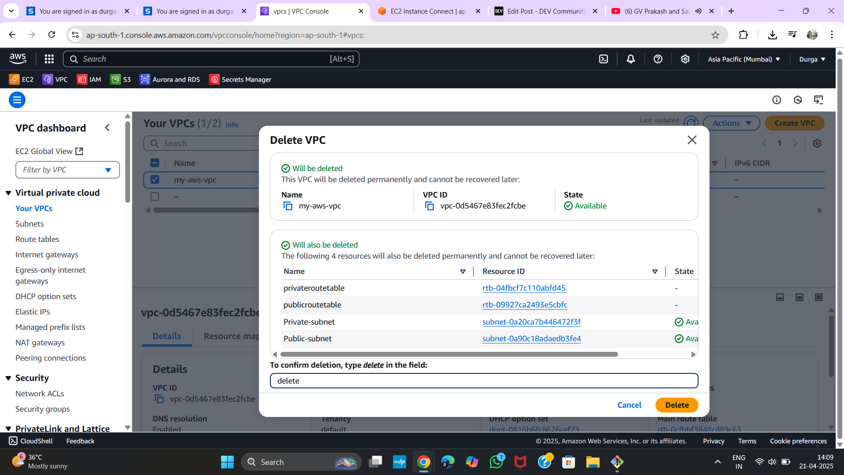The width and height of the screenshot is (844, 475).
Task: Confirm with the orange Delete button
Action: click(677, 405)
